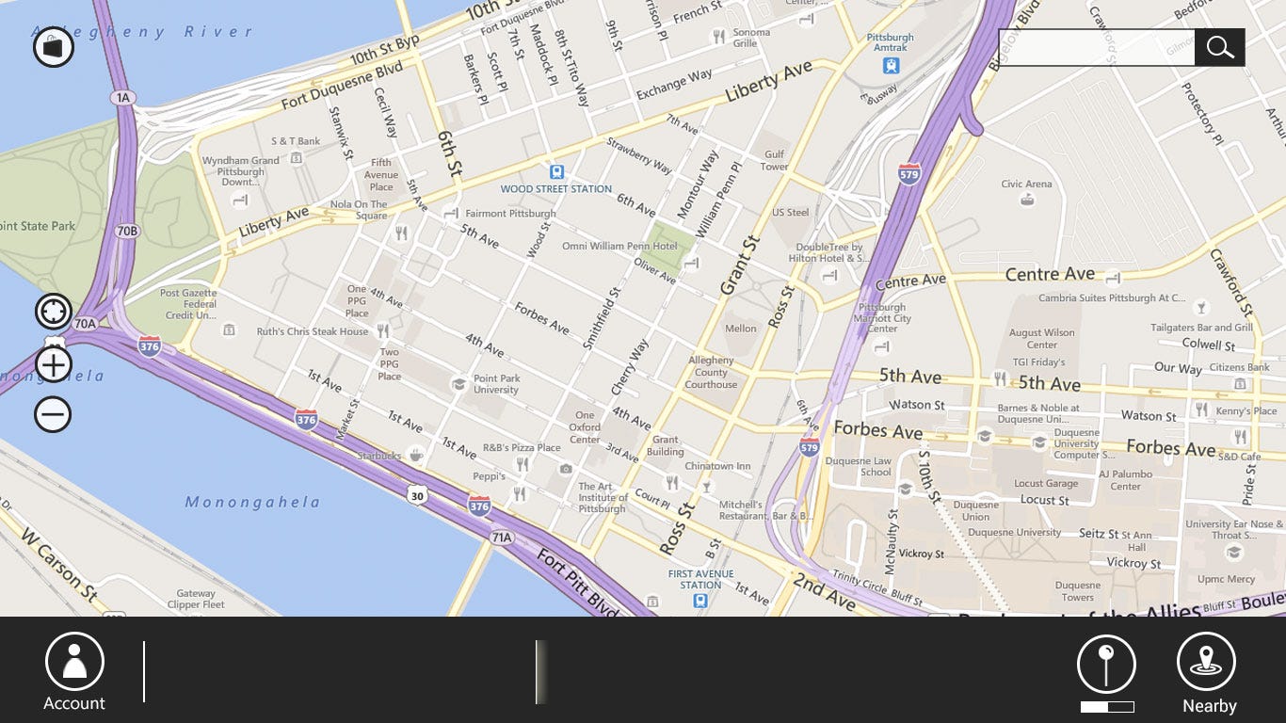Select the Wood Street Station transit marker
The width and height of the screenshot is (1286, 723).
click(x=556, y=172)
